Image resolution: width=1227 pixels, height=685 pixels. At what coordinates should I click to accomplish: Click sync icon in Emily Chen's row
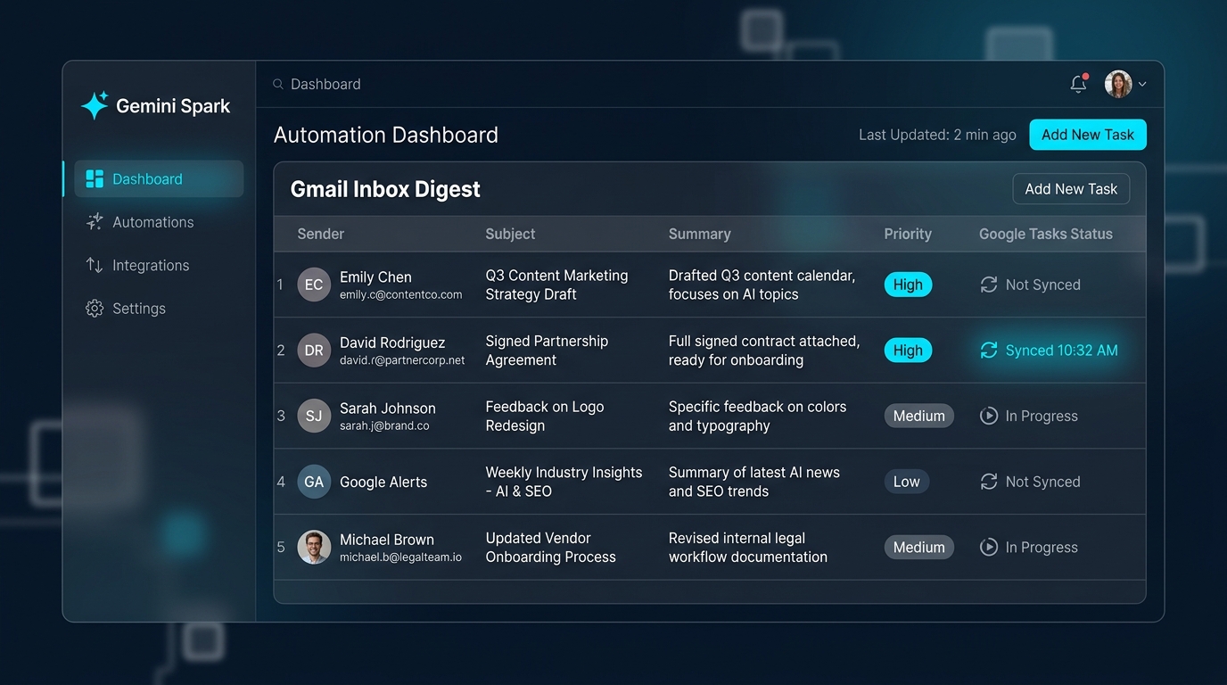(989, 285)
